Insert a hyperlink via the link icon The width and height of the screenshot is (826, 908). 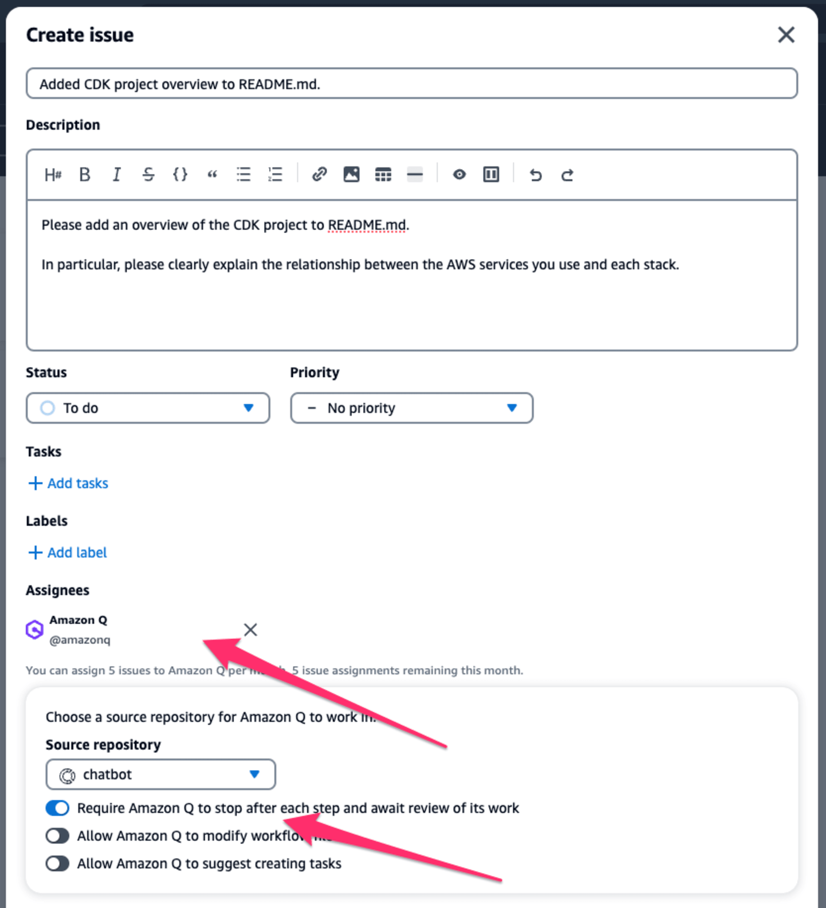coord(319,174)
